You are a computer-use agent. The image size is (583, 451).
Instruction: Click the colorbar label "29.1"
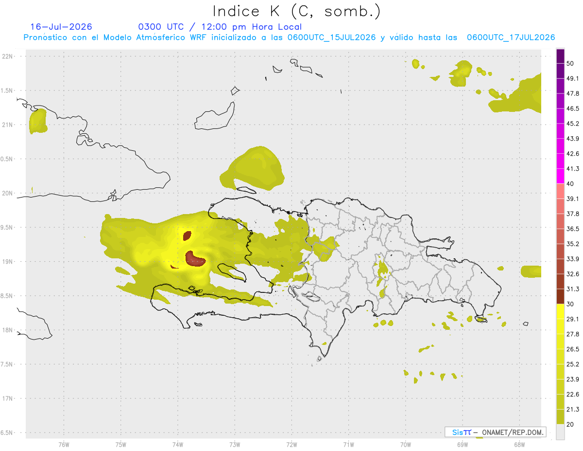(x=573, y=319)
